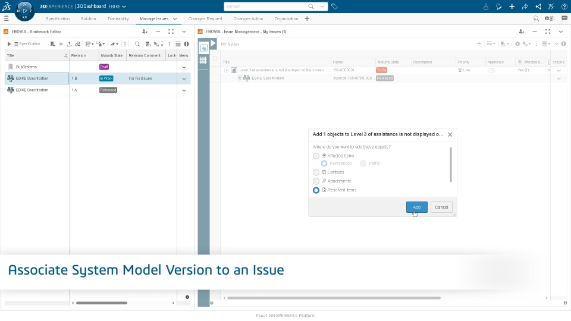This screenshot has height=321, width=571.
Task: Tick the select-all checkbox in the My Issues table
Action: (x=215, y=59)
